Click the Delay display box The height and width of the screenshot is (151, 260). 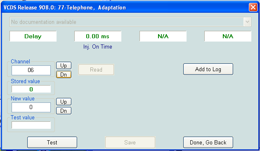pos(33,36)
